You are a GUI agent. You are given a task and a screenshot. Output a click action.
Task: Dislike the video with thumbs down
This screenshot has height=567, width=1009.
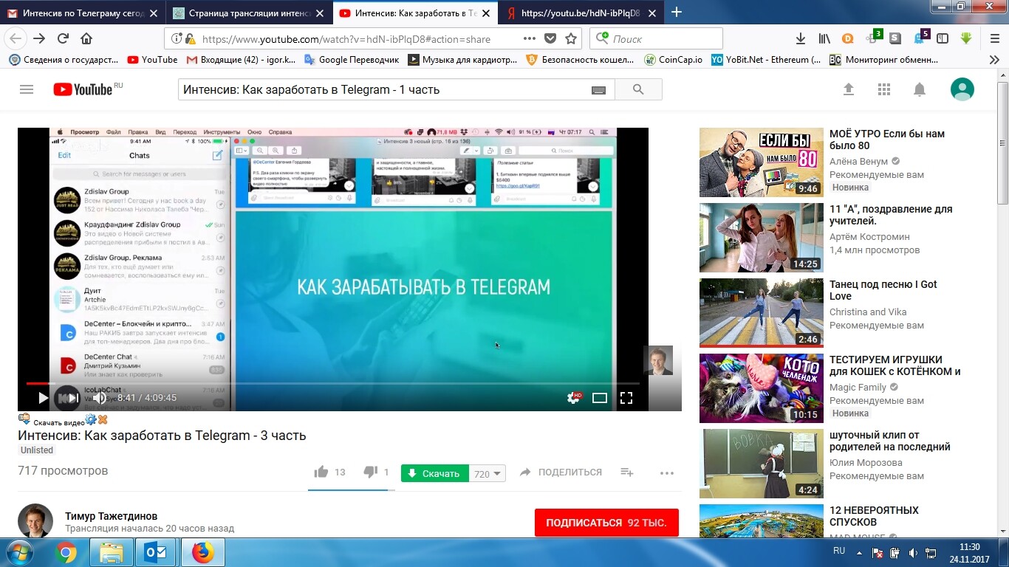(371, 472)
